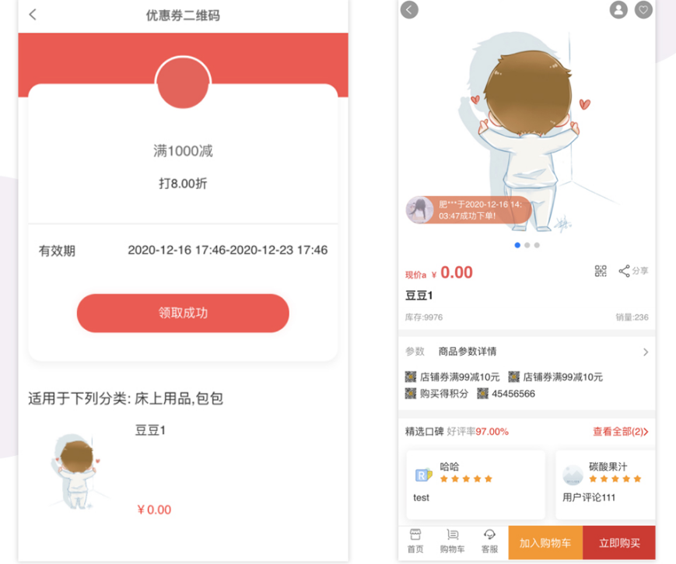Click the first 店铺券满99减10元 coupon tag

[x=452, y=377]
